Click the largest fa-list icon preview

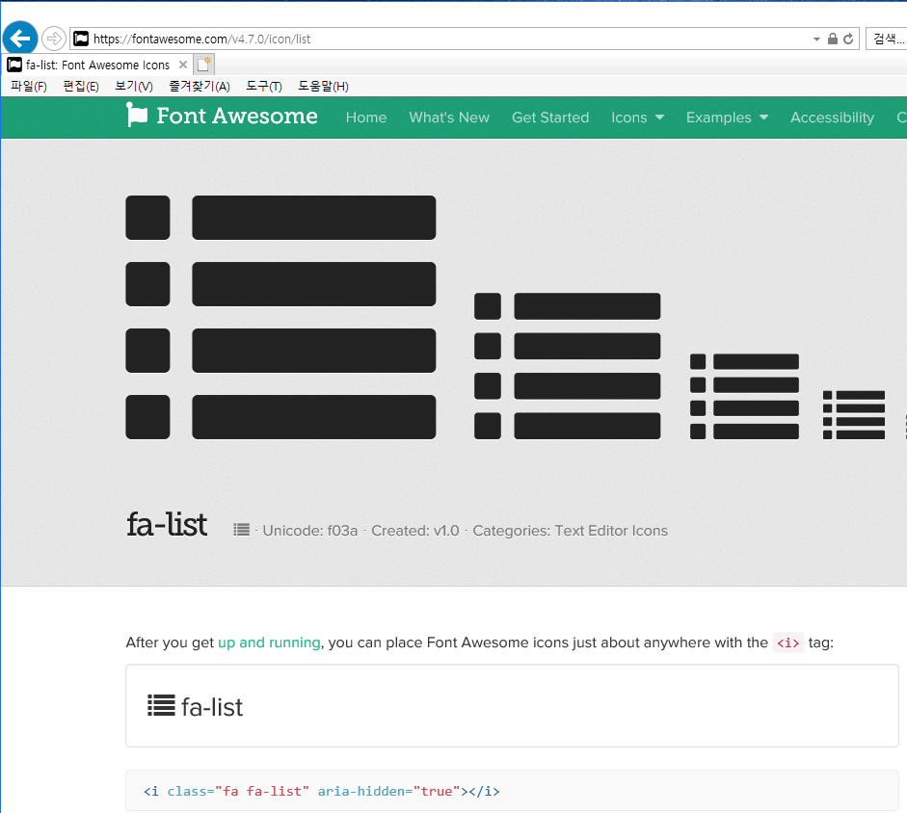280,318
